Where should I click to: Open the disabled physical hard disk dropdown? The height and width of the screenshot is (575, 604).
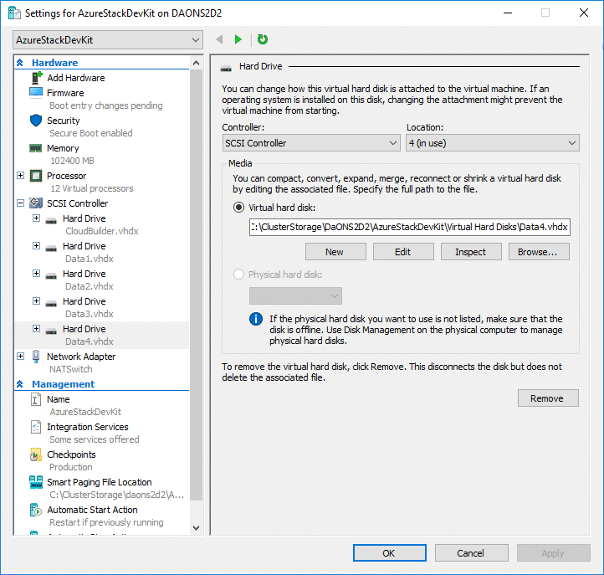pos(295,296)
